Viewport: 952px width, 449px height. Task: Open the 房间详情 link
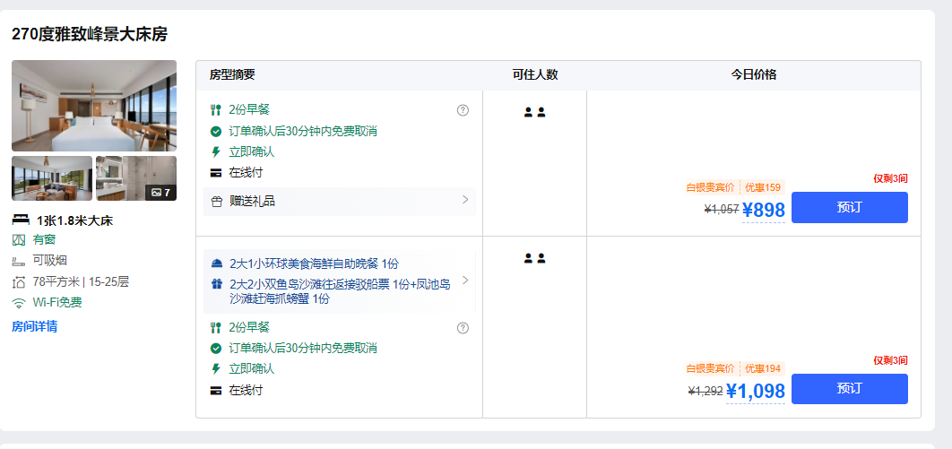click(x=35, y=326)
